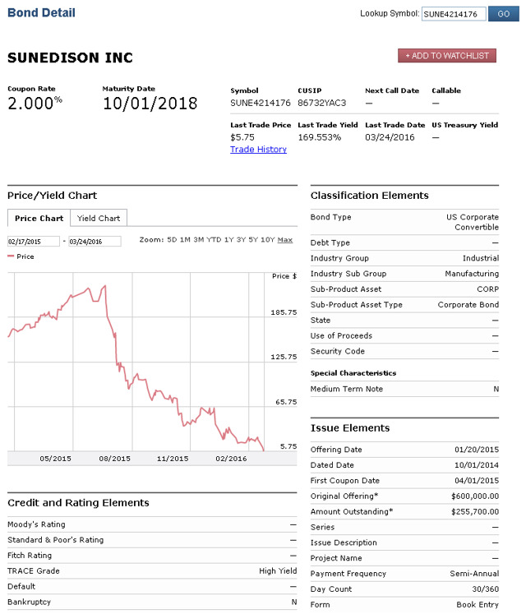The width and height of the screenshot is (526, 614).
Task: Click the Standard & Poor's Rating label
Action: click(x=56, y=540)
